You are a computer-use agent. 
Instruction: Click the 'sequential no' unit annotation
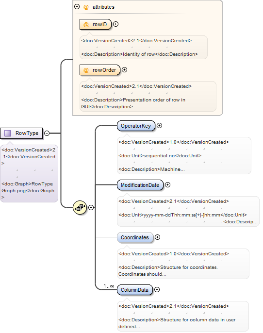160,156
